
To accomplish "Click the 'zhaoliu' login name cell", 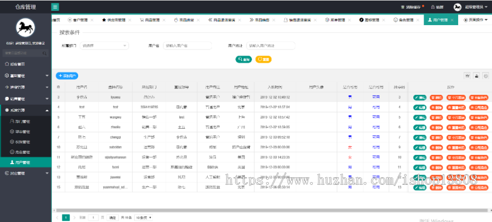I will click(115, 127).
